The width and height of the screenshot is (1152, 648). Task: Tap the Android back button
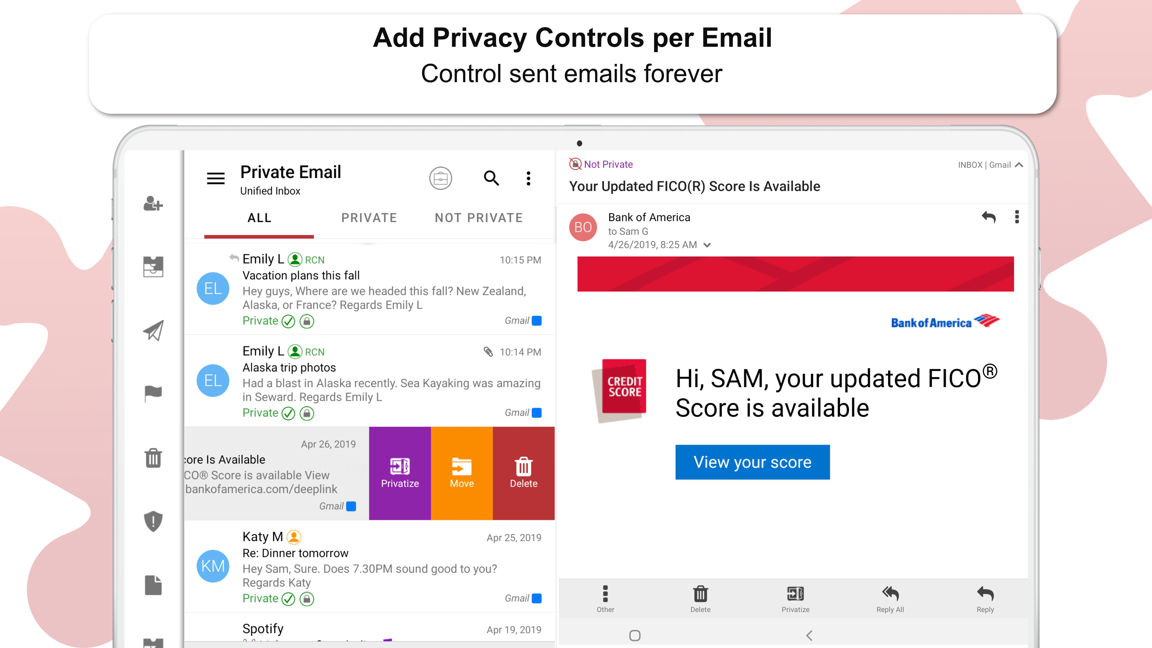tap(809, 635)
